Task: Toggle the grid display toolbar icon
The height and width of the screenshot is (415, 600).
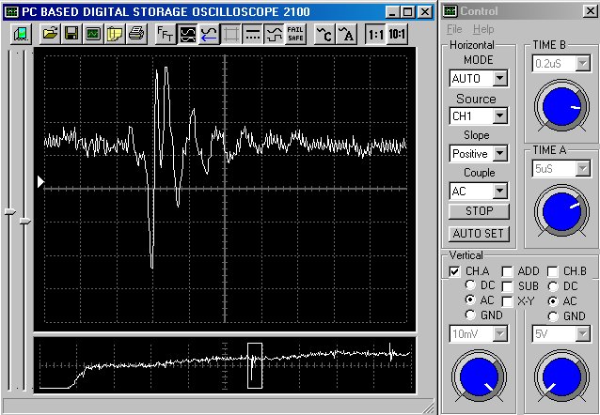Action: pos(230,34)
